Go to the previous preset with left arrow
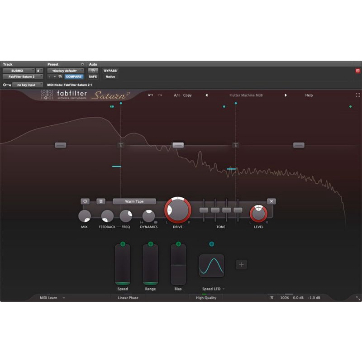Viewport: 362px width, 362px height. point(207,95)
